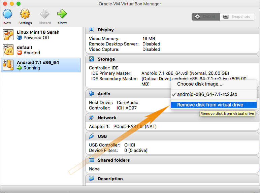Click the Discard toolbar icon
Screen dimensions: 260x193
click(x=44, y=14)
